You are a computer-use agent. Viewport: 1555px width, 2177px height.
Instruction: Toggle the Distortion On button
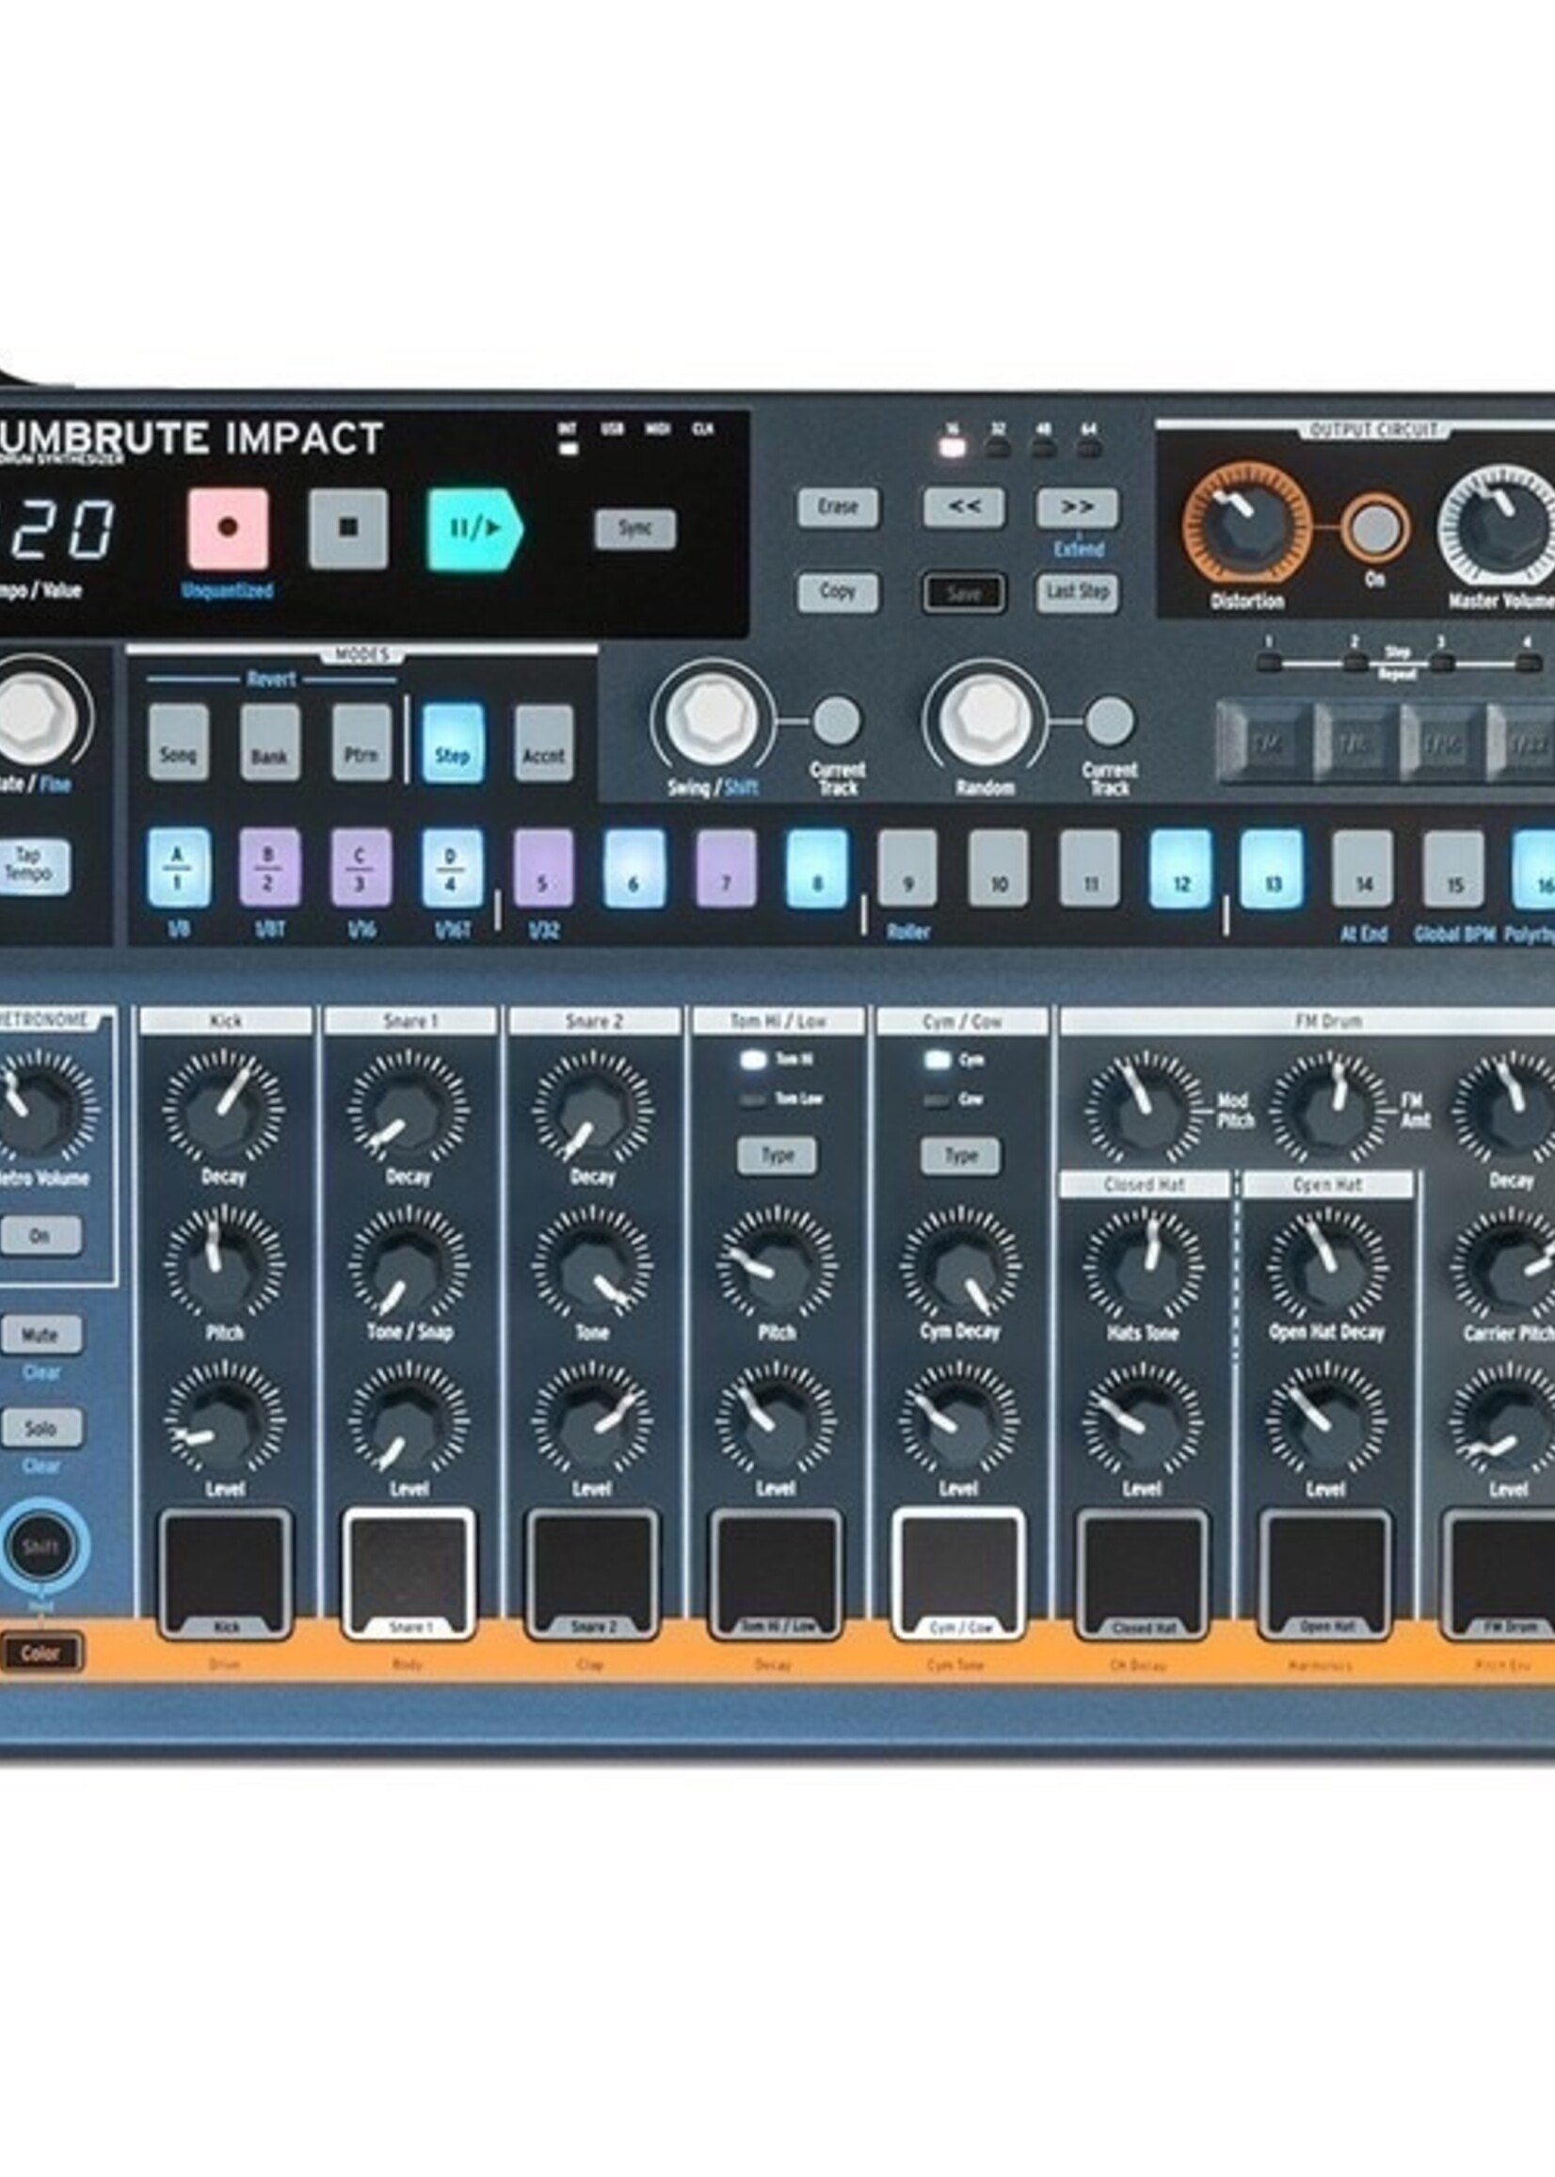coord(1375,528)
